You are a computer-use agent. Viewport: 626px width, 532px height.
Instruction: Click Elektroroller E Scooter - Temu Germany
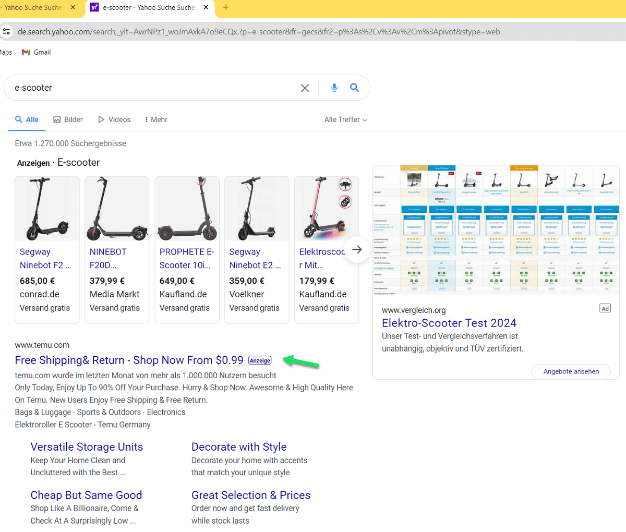[82, 425]
